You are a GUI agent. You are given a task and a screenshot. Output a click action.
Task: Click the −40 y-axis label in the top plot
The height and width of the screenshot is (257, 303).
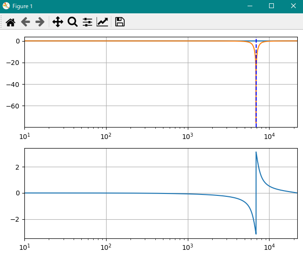click(x=12, y=85)
